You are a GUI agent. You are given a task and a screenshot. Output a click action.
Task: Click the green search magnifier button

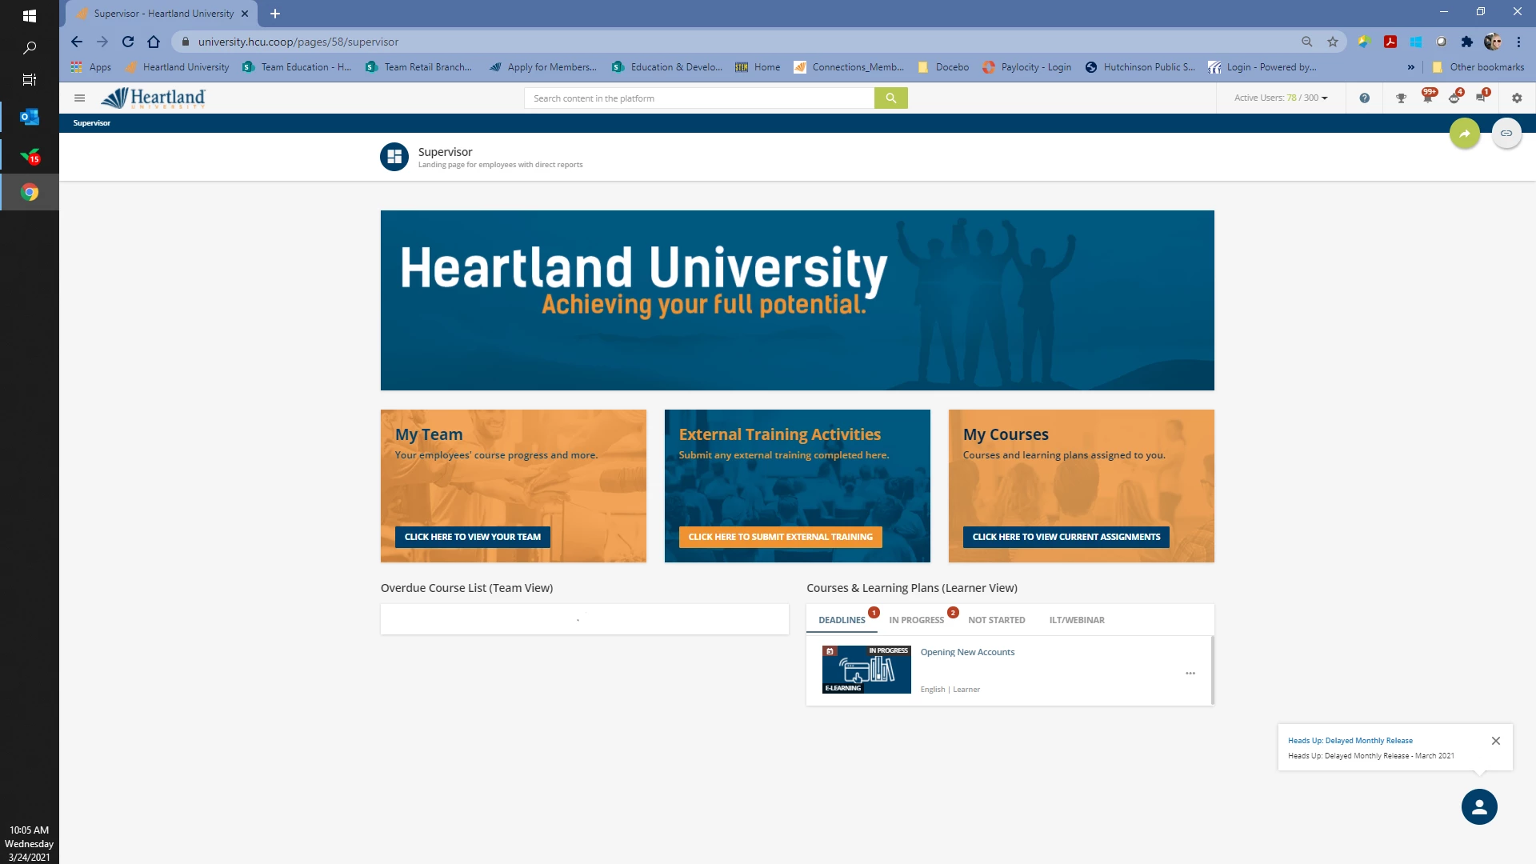[890, 98]
